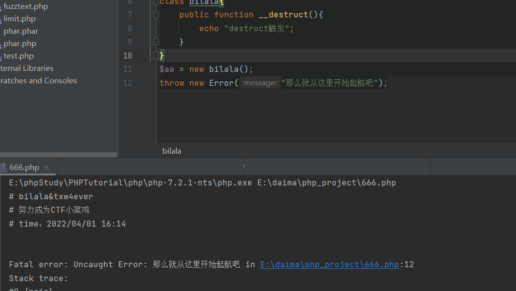
Task: Click __destruct method name on line 7
Action: 284,15
